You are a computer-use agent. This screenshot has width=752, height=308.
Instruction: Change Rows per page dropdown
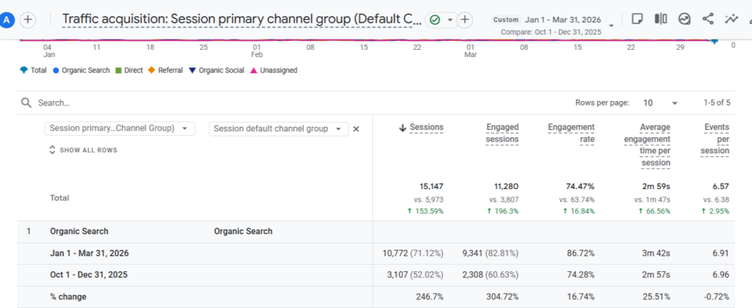660,103
